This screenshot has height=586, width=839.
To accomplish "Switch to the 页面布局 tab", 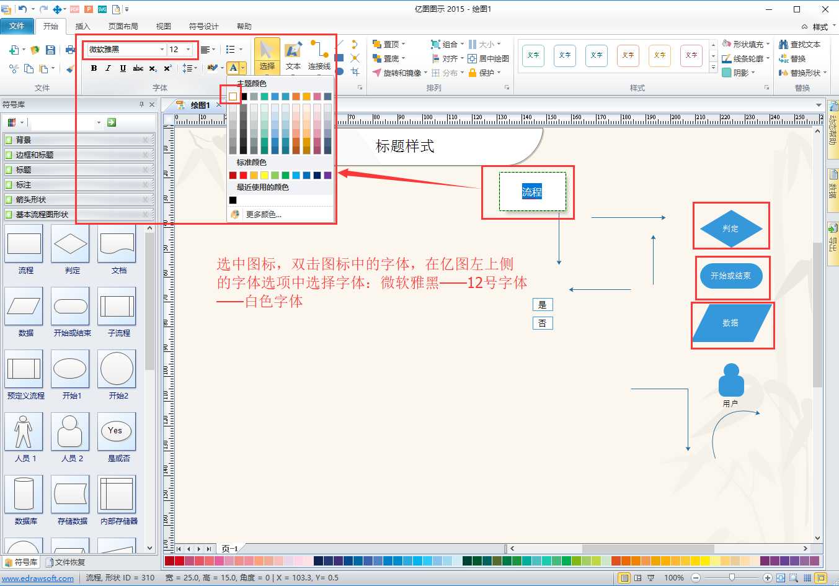I will [123, 26].
